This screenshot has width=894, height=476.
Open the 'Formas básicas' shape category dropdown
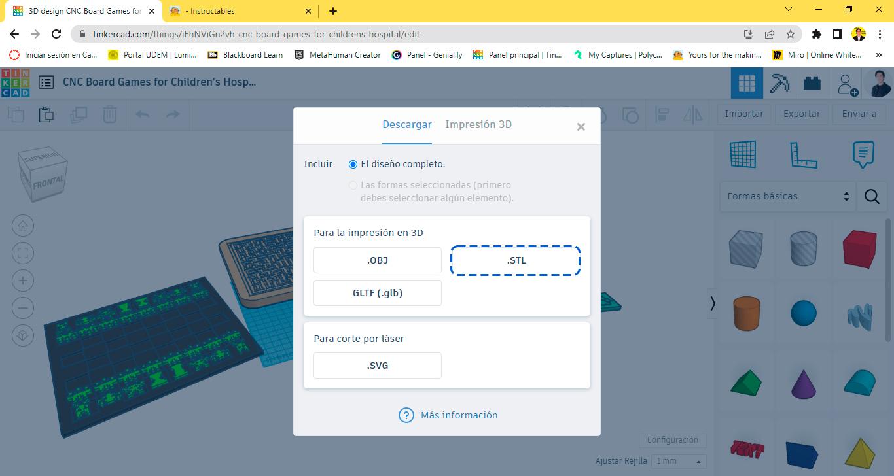(788, 196)
